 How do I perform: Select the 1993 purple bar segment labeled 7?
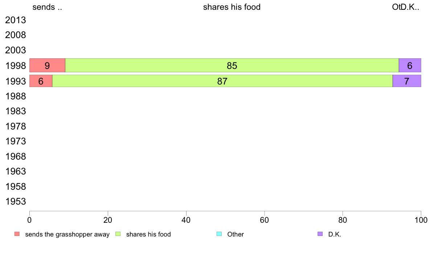pyautogui.click(x=407, y=81)
